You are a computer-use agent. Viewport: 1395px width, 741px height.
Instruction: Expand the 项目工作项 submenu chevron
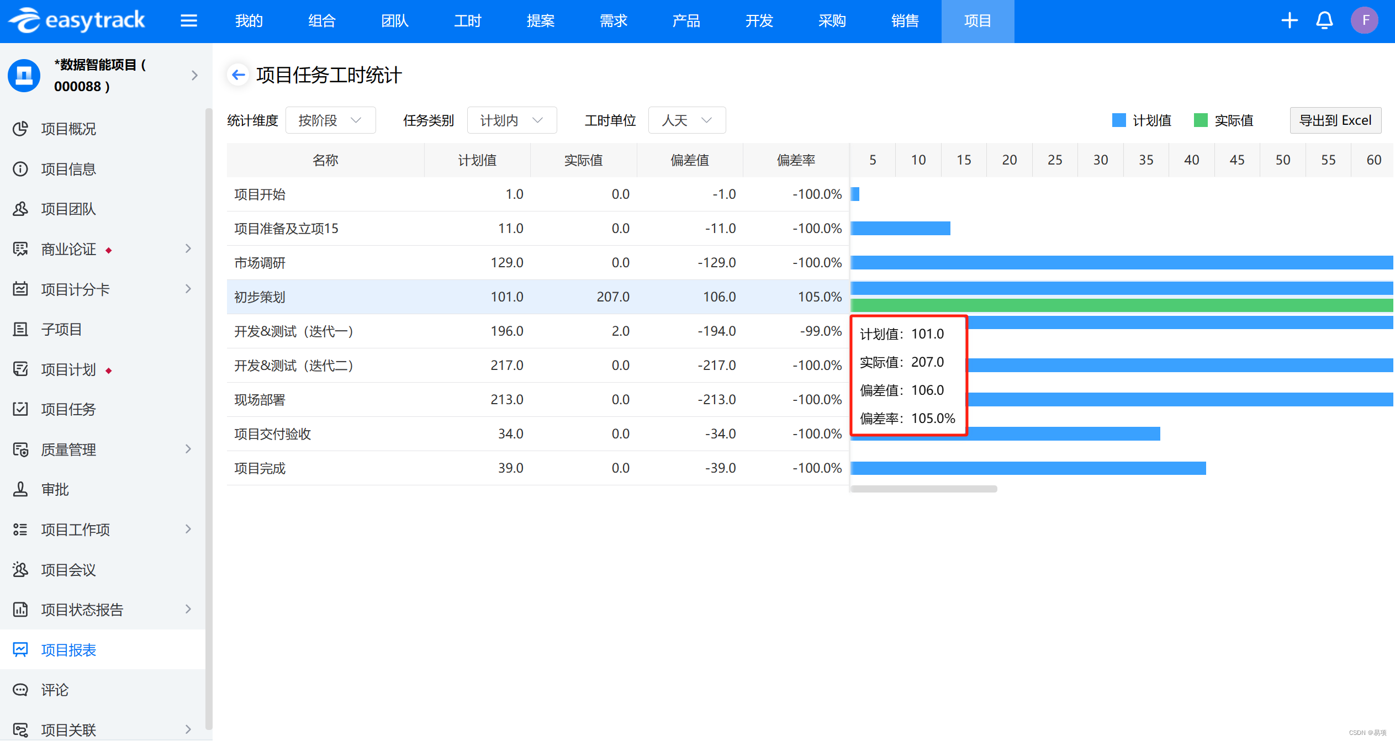click(x=188, y=529)
